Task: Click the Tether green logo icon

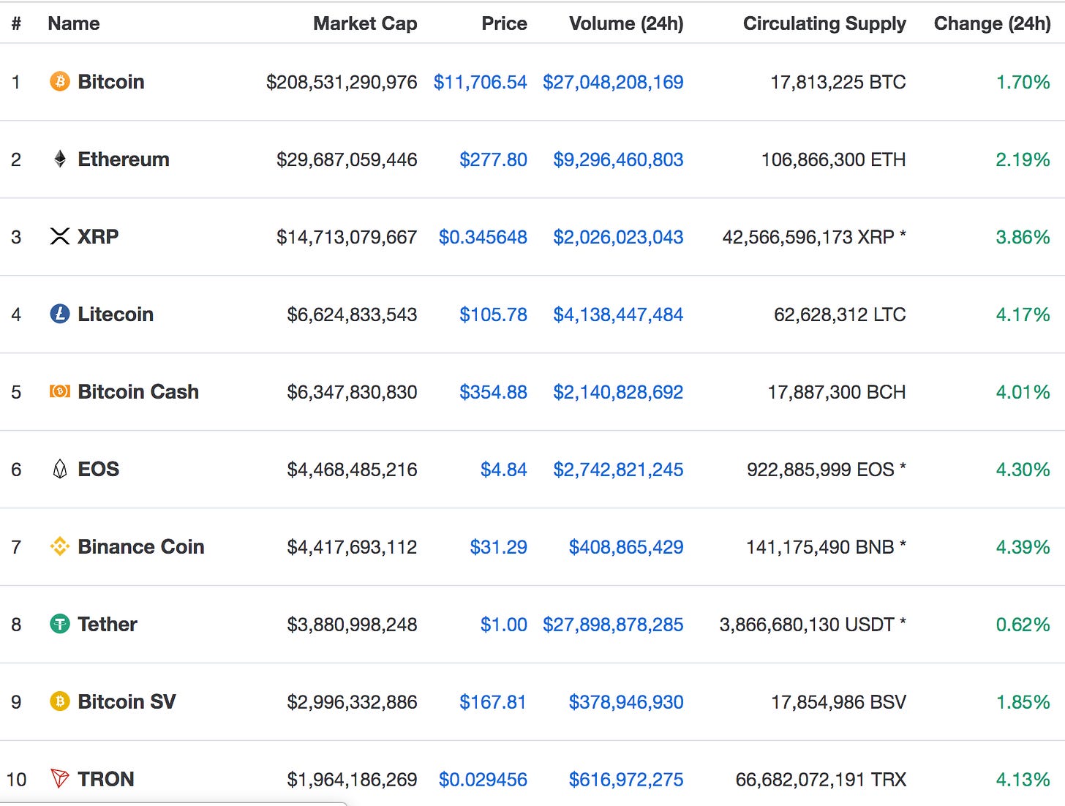Action: (x=60, y=624)
